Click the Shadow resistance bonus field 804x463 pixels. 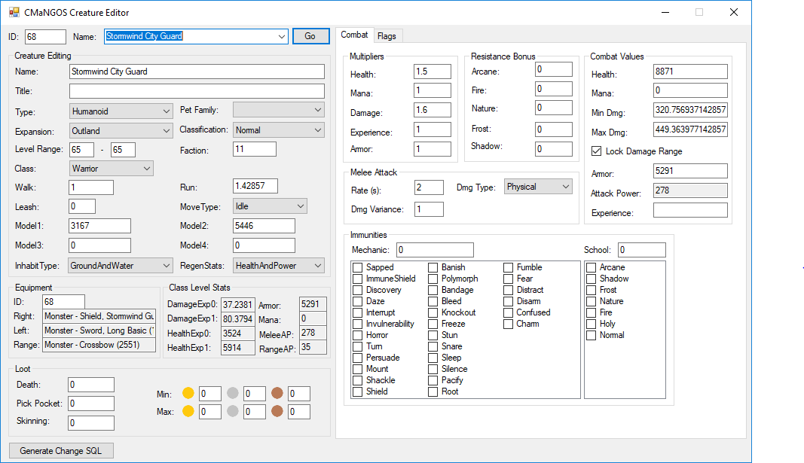554,148
